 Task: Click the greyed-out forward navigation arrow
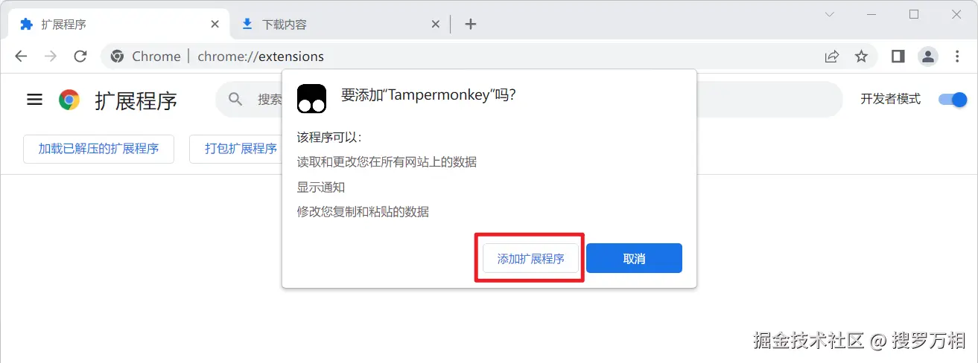click(51, 57)
